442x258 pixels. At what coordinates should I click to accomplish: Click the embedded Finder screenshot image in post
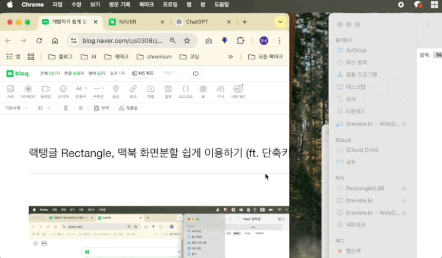[159, 232]
